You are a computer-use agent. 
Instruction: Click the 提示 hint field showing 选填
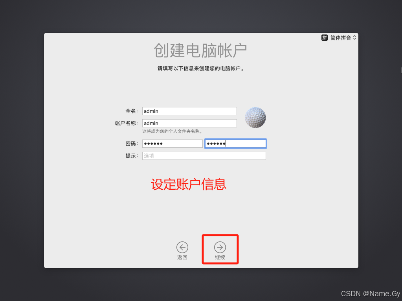click(204, 156)
